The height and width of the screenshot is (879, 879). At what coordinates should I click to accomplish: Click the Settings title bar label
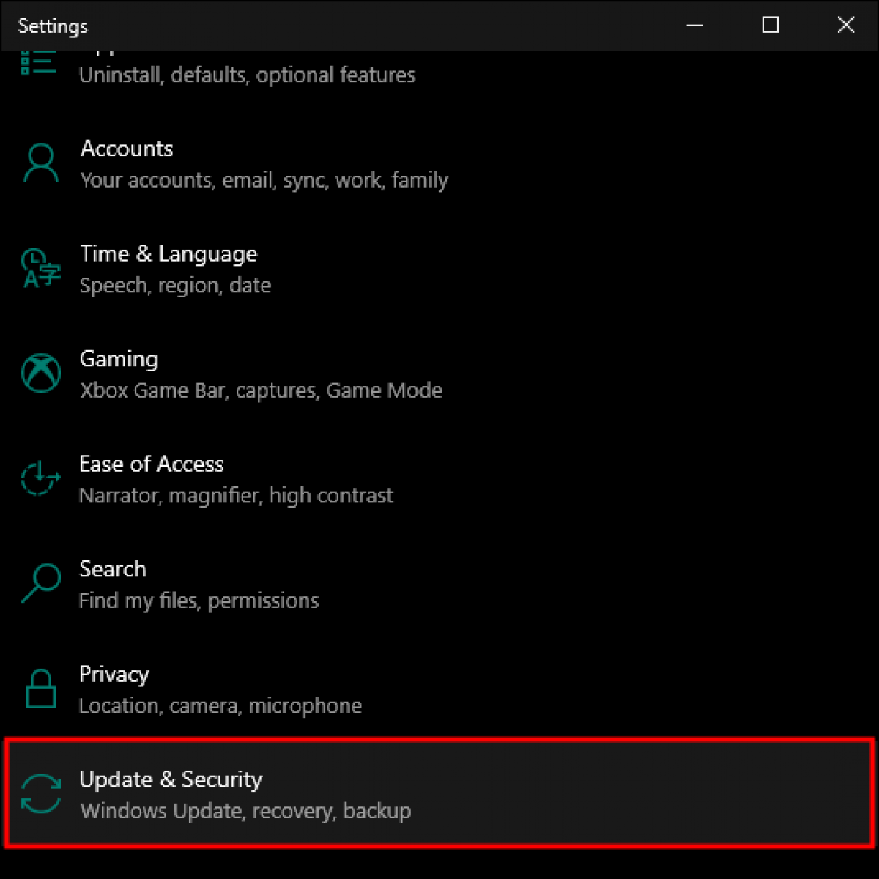click(52, 26)
